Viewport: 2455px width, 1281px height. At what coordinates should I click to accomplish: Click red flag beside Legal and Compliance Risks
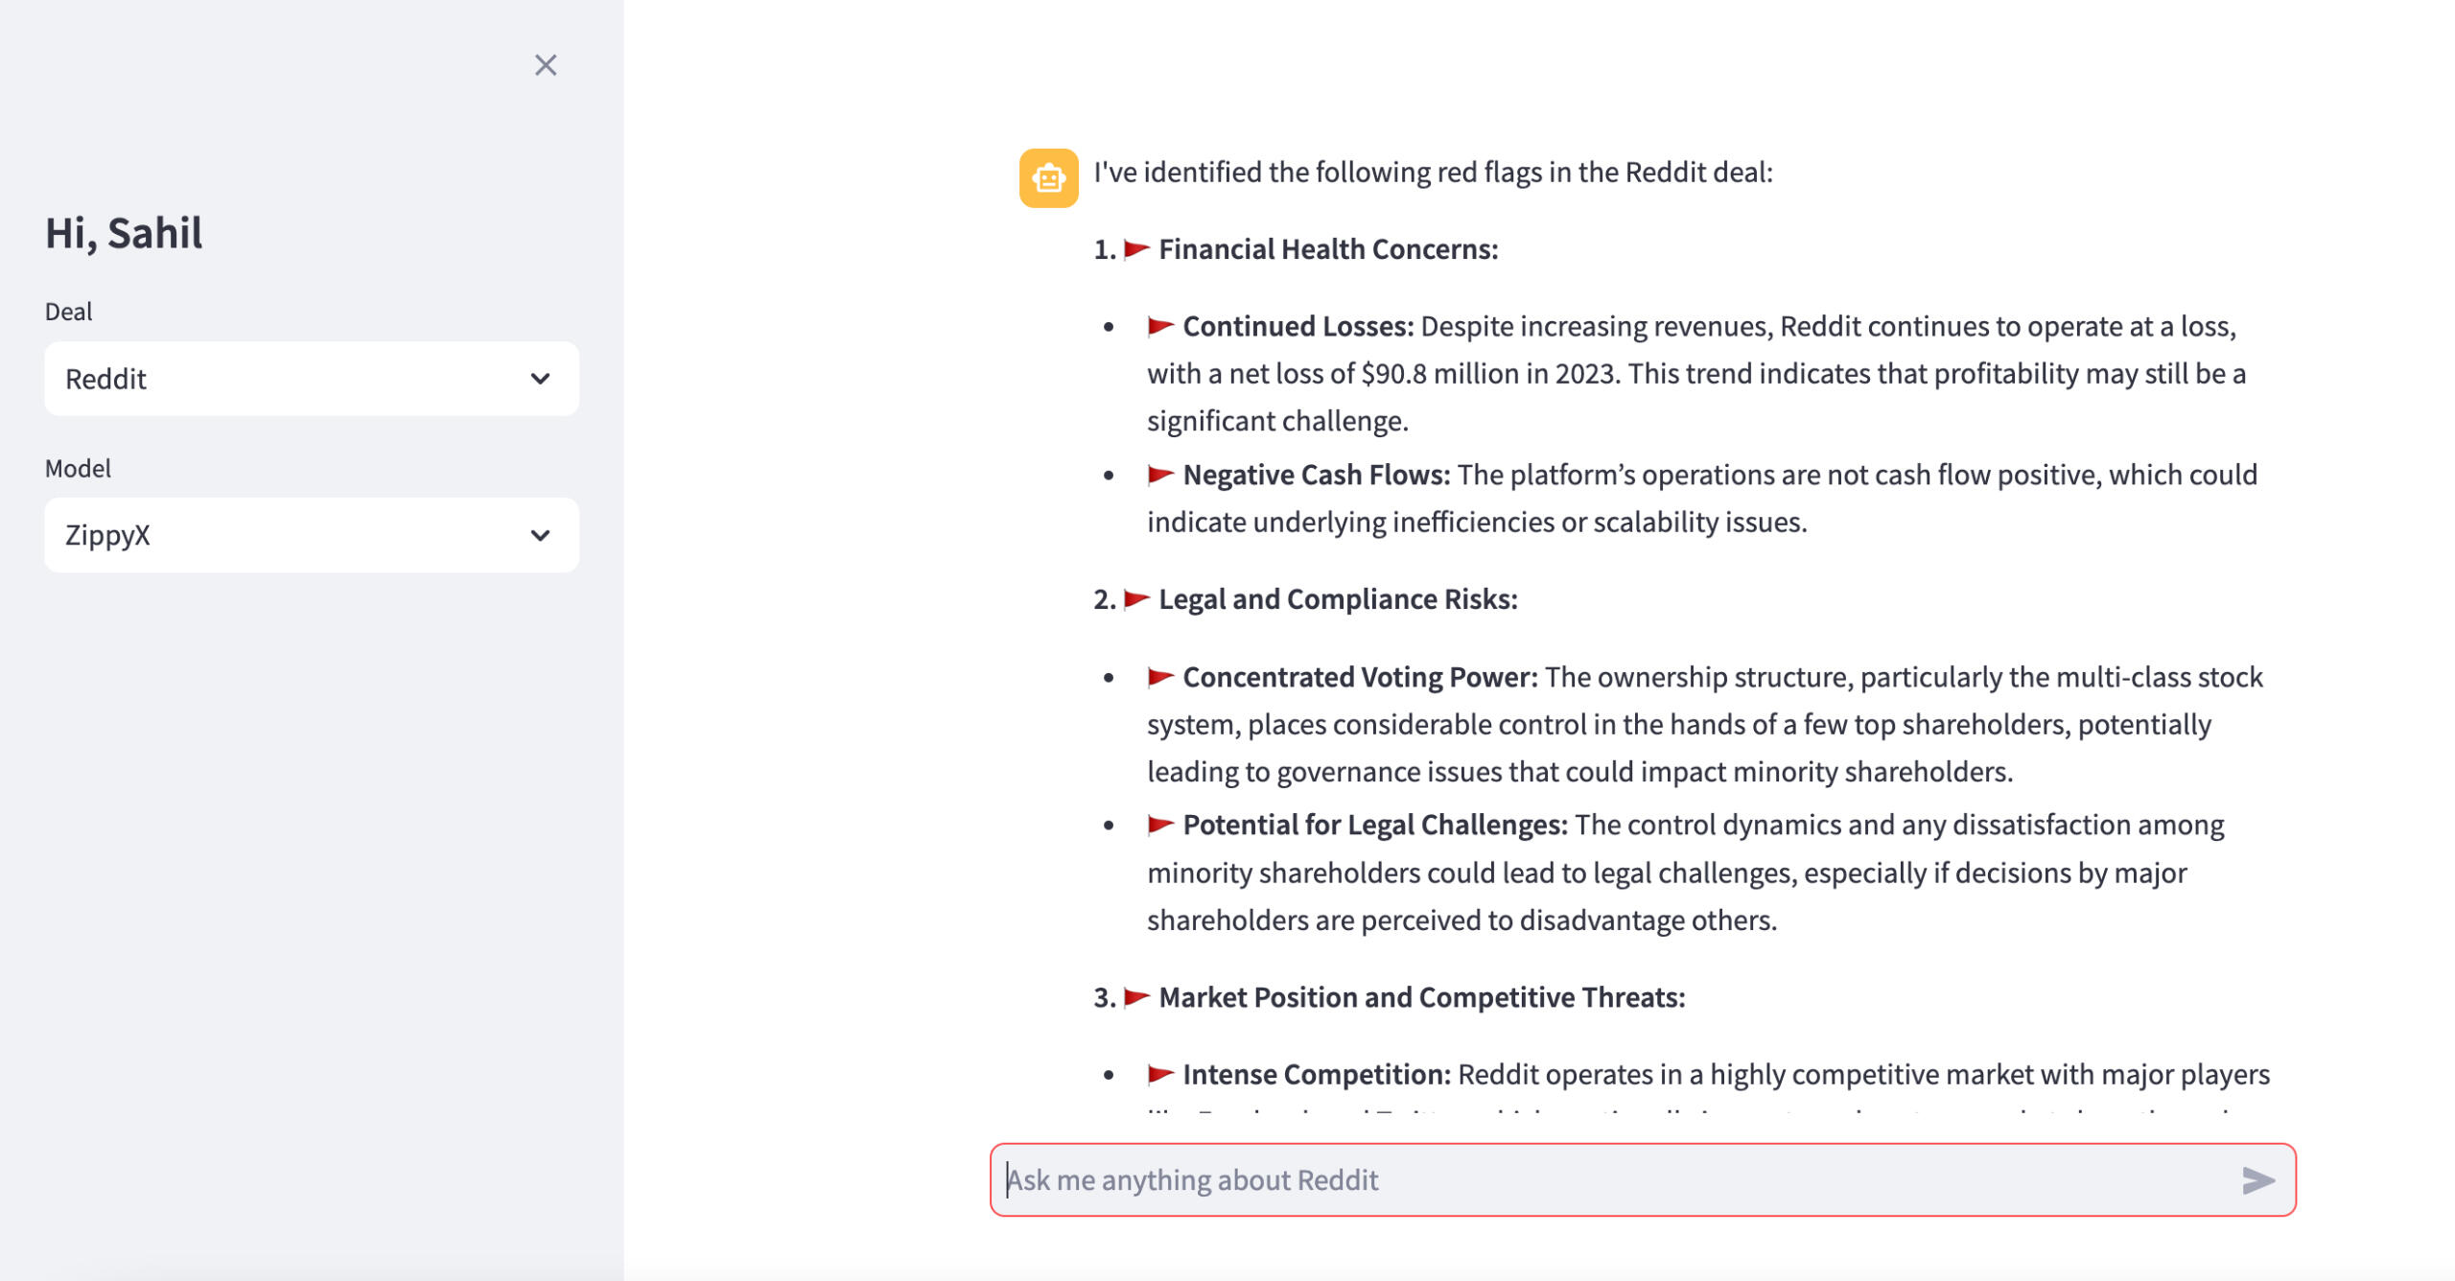pyautogui.click(x=1136, y=599)
